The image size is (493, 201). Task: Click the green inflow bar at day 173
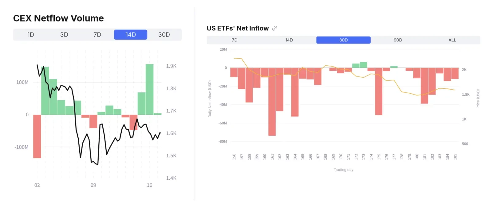pos(364,65)
